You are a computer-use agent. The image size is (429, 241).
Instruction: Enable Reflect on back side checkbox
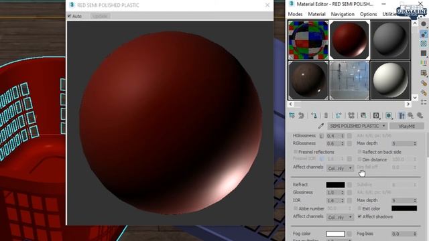pos(359,152)
